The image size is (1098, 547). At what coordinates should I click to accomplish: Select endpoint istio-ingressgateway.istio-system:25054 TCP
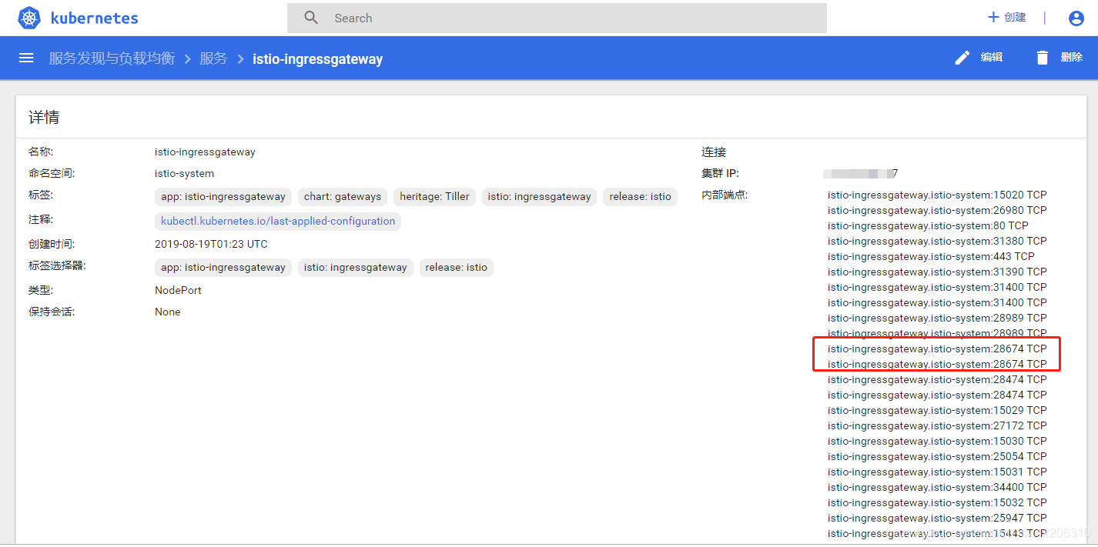point(937,456)
